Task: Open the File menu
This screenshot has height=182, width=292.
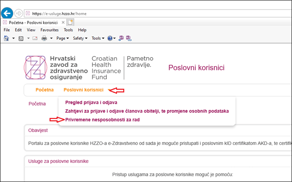Action: click(7, 30)
